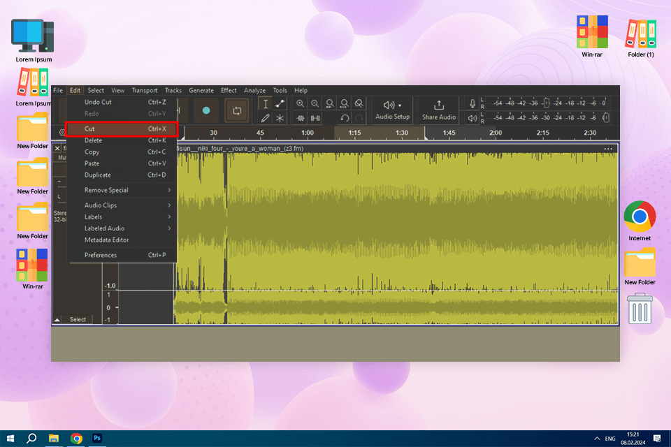The height and width of the screenshot is (447, 671).
Task: Open Photoshop from the Windows taskbar
Action: [98, 438]
